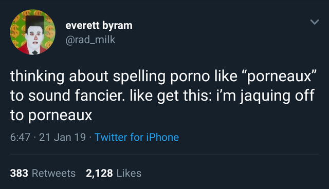This screenshot has width=329, height=189.
Task: Click the clown face in the avatar
Action: point(35,36)
